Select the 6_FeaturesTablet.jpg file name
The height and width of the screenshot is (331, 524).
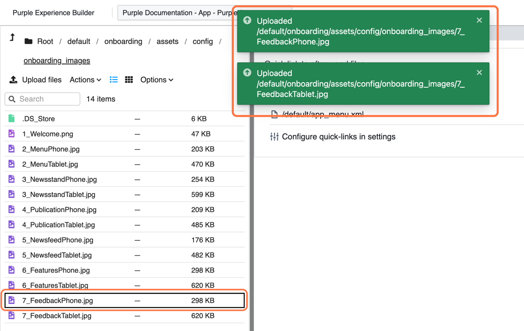tap(55, 285)
